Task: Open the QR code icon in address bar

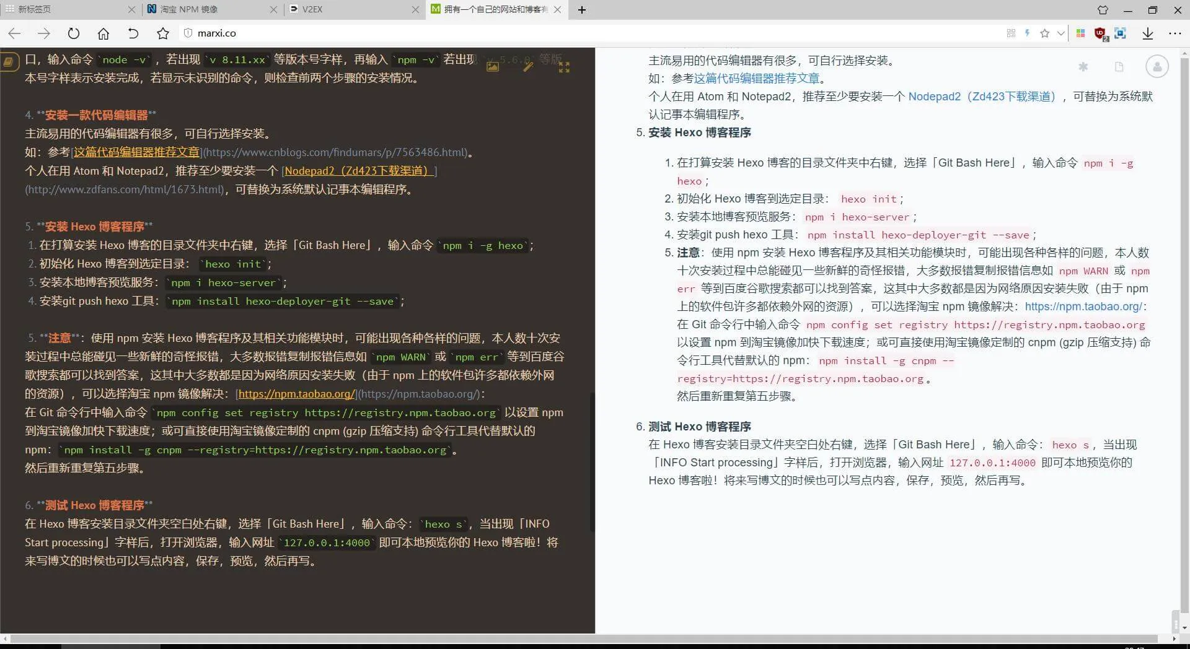Action: click(x=1011, y=33)
